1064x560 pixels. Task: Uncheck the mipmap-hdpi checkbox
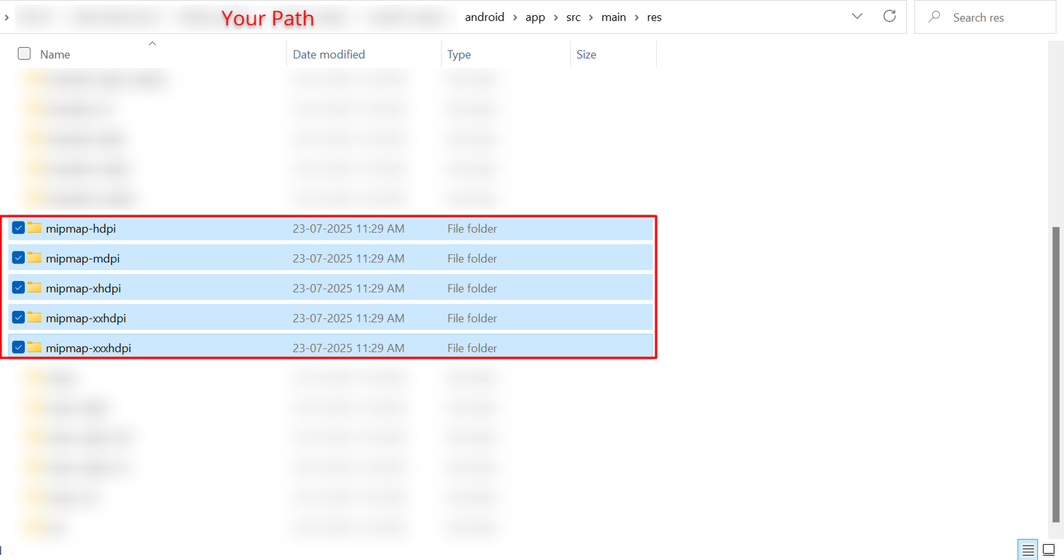point(19,228)
